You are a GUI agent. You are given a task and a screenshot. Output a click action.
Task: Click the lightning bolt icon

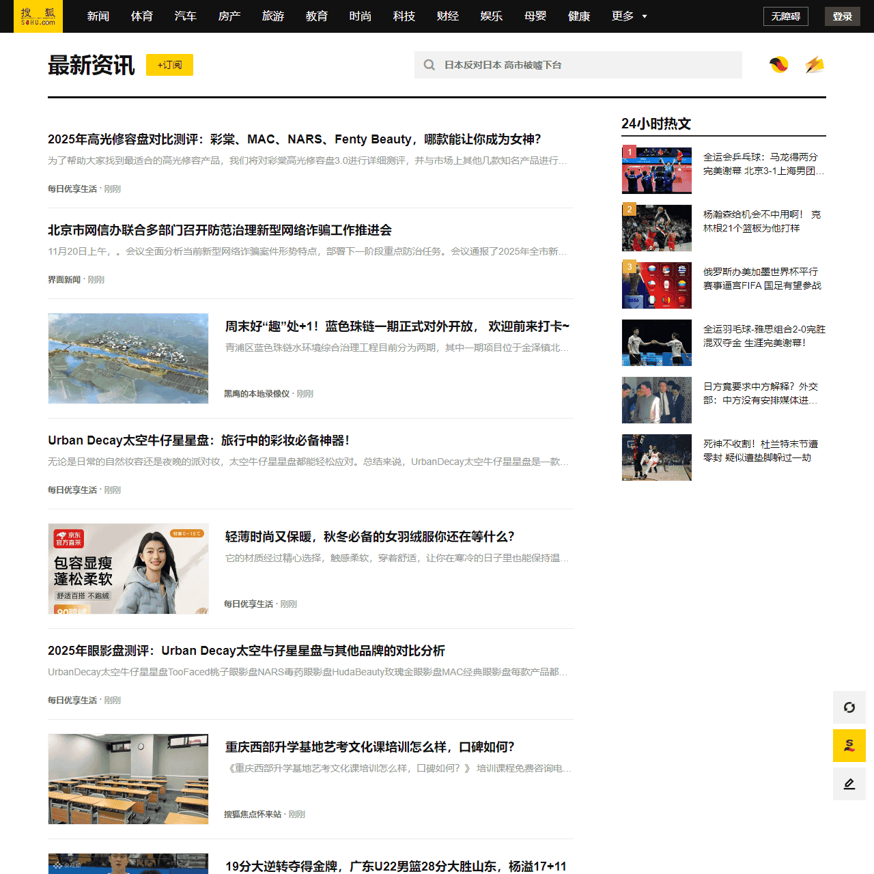(x=815, y=65)
